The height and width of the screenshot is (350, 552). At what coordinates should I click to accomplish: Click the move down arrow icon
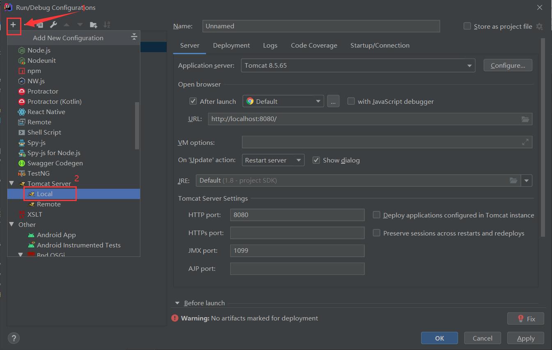click(x=80, y=25)
